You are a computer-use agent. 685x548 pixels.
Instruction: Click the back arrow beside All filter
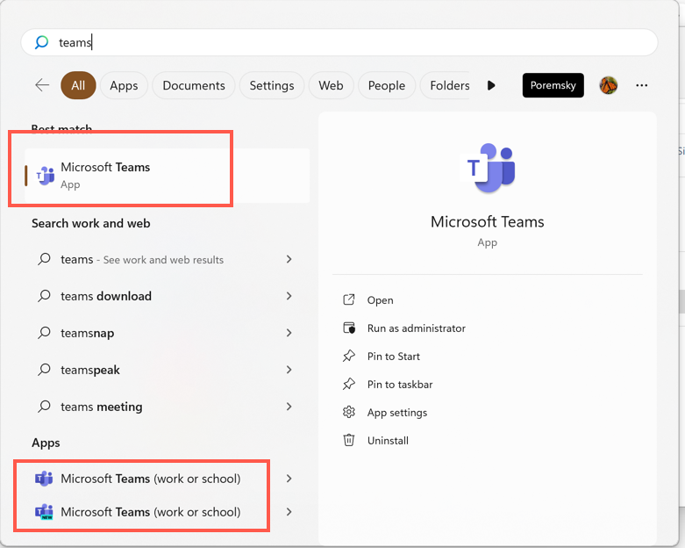pos(42,85)
